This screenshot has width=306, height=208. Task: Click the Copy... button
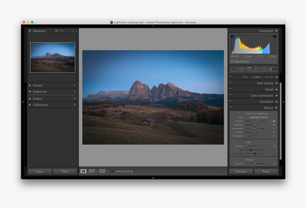tap(40, 171)
